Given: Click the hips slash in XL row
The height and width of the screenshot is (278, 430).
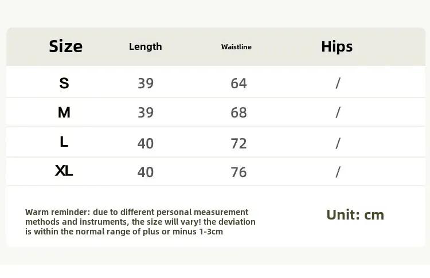Looking at the screenshot, I should pos(338,172).
